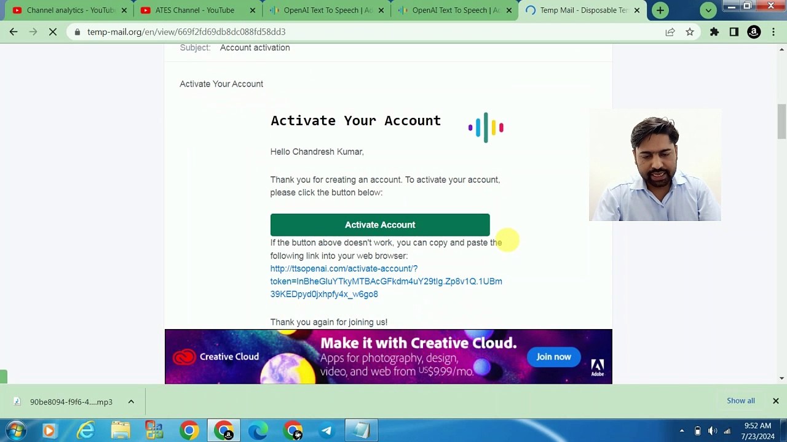
Task: Close the Temp Mail tab
Action: coord(636,10)
